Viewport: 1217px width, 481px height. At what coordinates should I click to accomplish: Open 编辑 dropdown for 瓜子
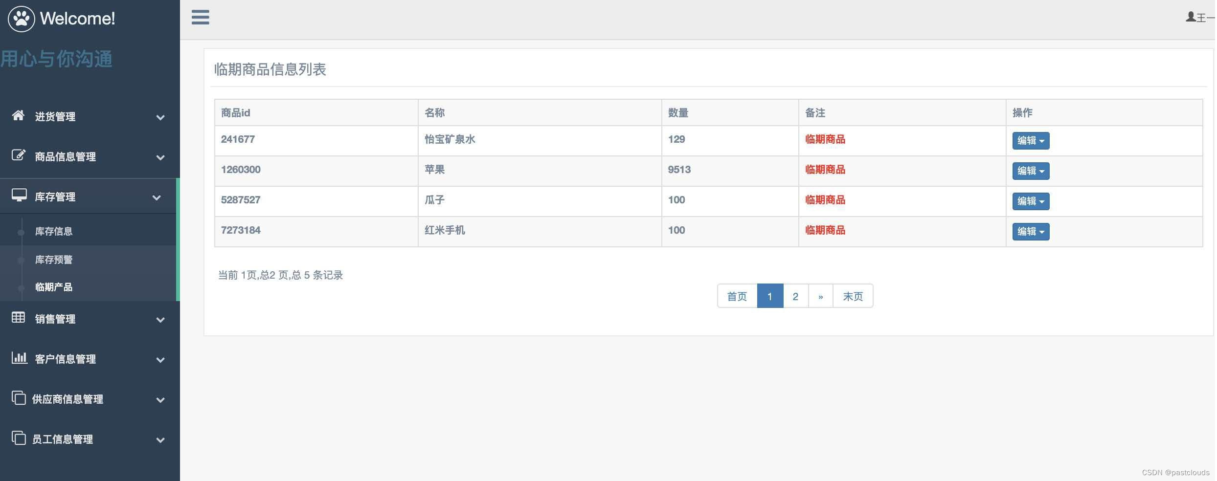point(1031,201)
